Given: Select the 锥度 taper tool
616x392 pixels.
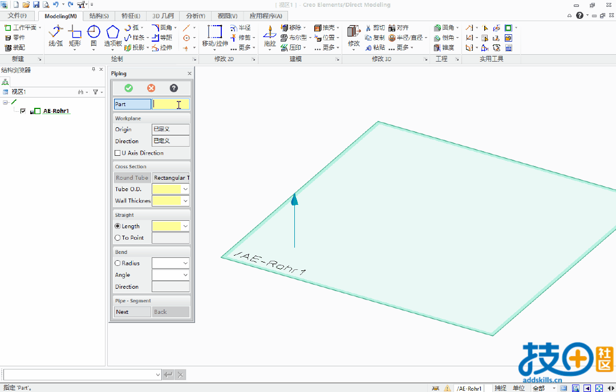Looking at the screenshot, I should pyautogui.click(x=444, y=47).
